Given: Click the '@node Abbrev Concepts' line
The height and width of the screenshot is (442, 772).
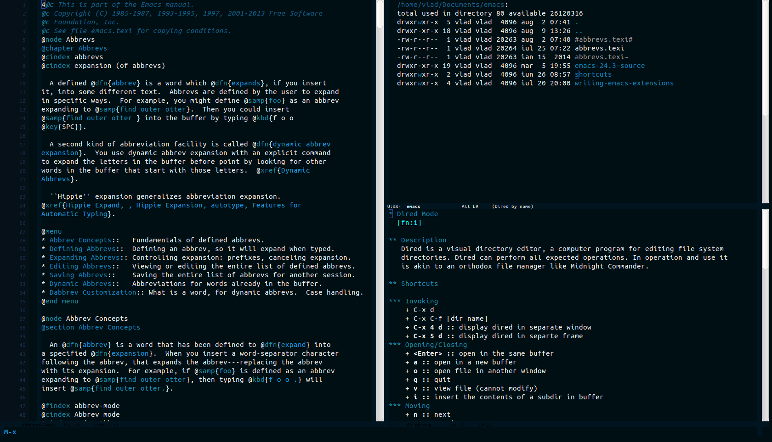Looking at the screenshot, I should point(85,319).
